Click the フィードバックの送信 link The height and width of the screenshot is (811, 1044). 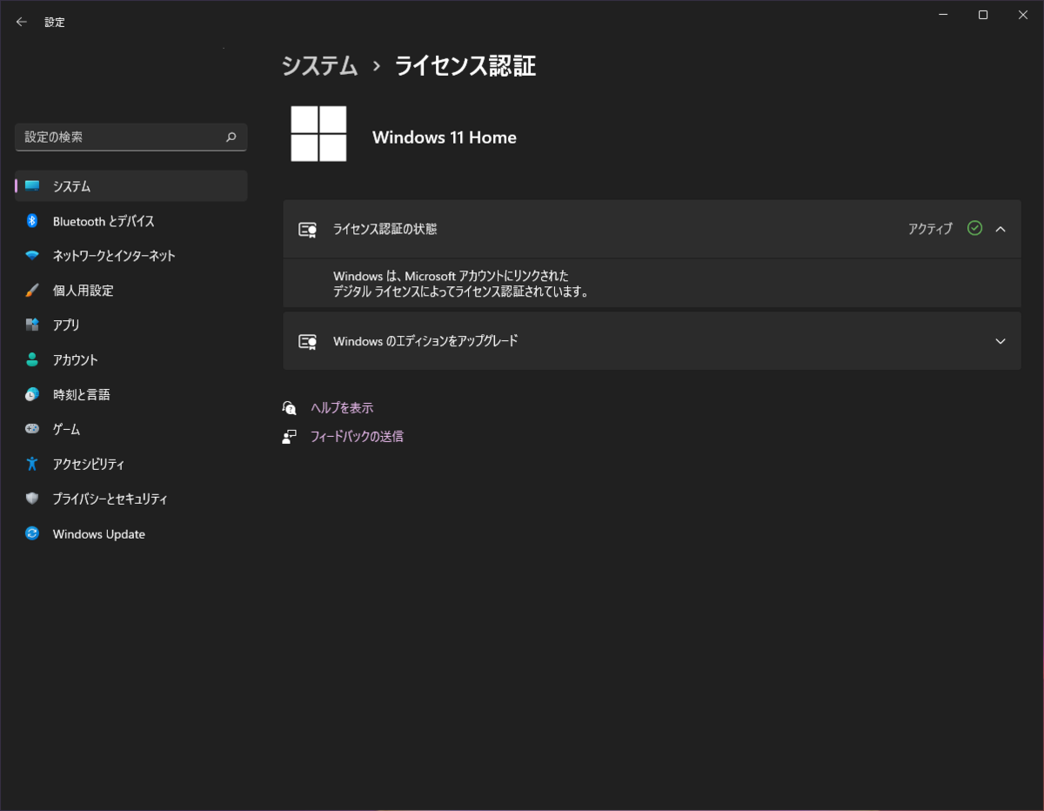point(357,437)
